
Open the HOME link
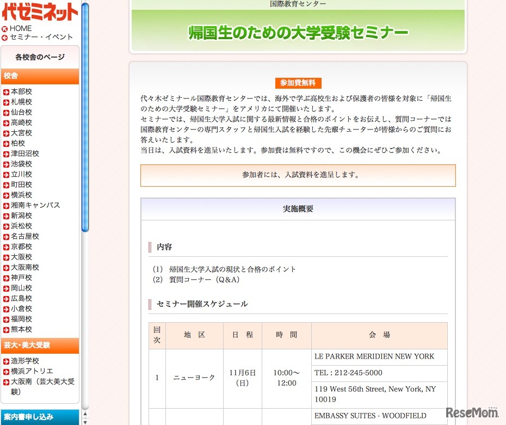pyautogui.click(x=21, y=28)
